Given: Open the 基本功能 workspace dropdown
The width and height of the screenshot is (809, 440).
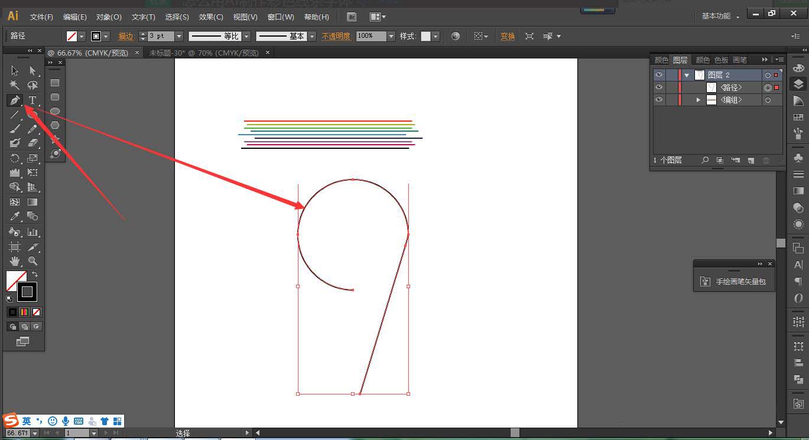Looking at the screenshot, I should [x=720, y=17].
